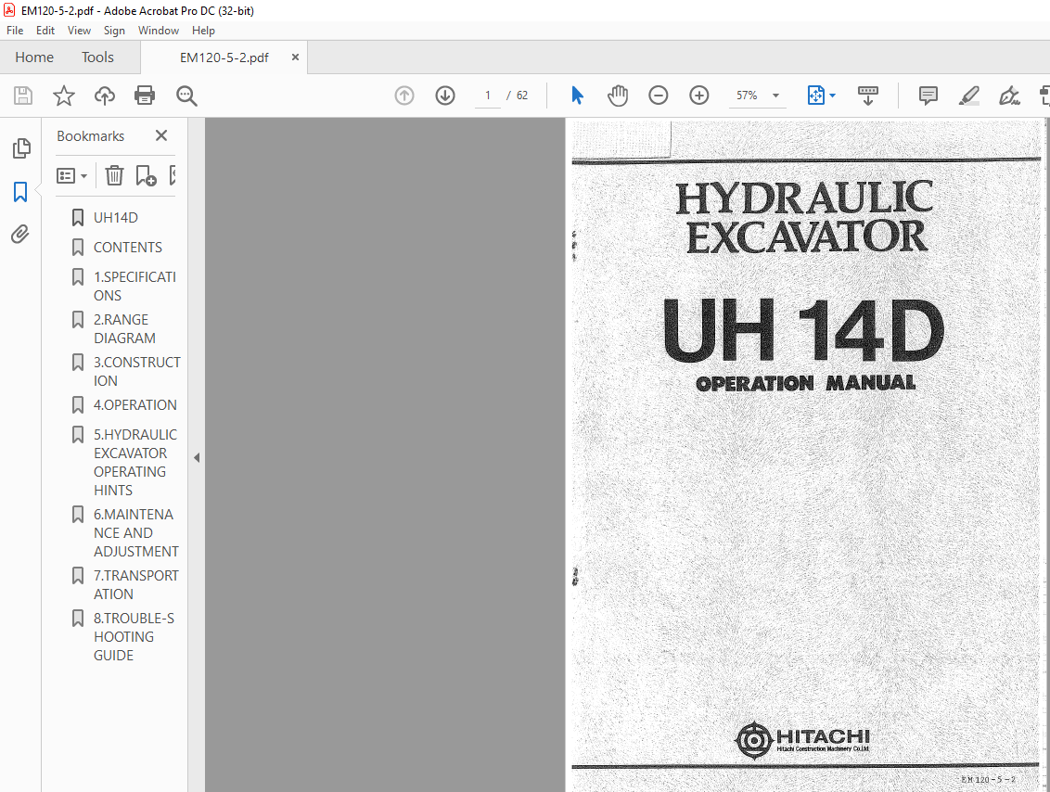Screen dimensions: 1050x792
Task: Delete selected bookmark trash icon
Action: pos(114,175)
